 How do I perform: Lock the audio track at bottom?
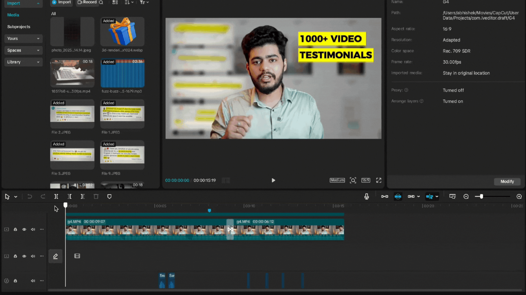(x=15, y=281)
